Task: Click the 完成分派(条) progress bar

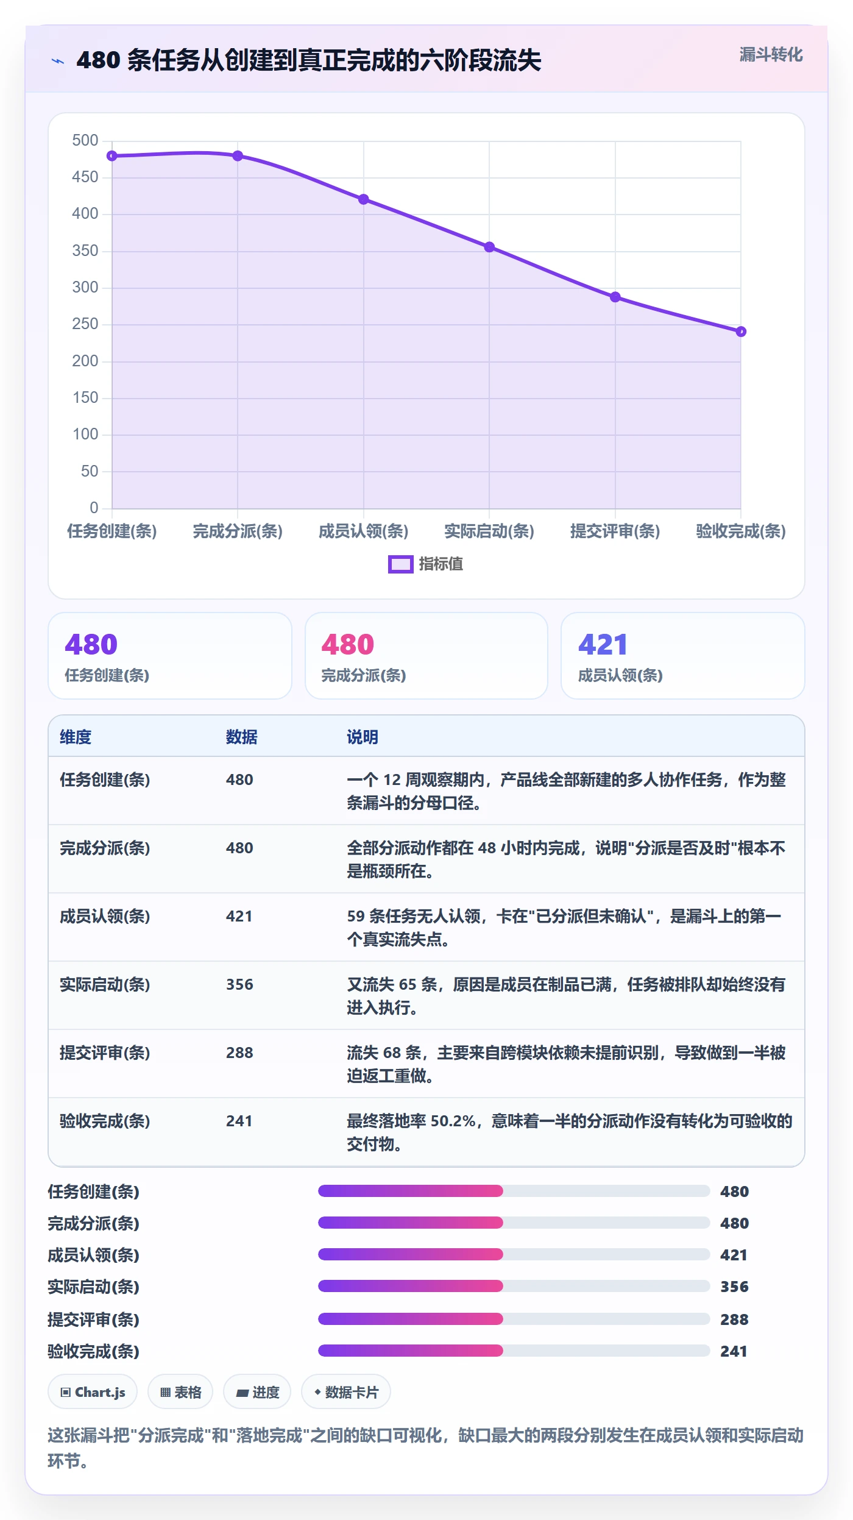Action: 514,1223
